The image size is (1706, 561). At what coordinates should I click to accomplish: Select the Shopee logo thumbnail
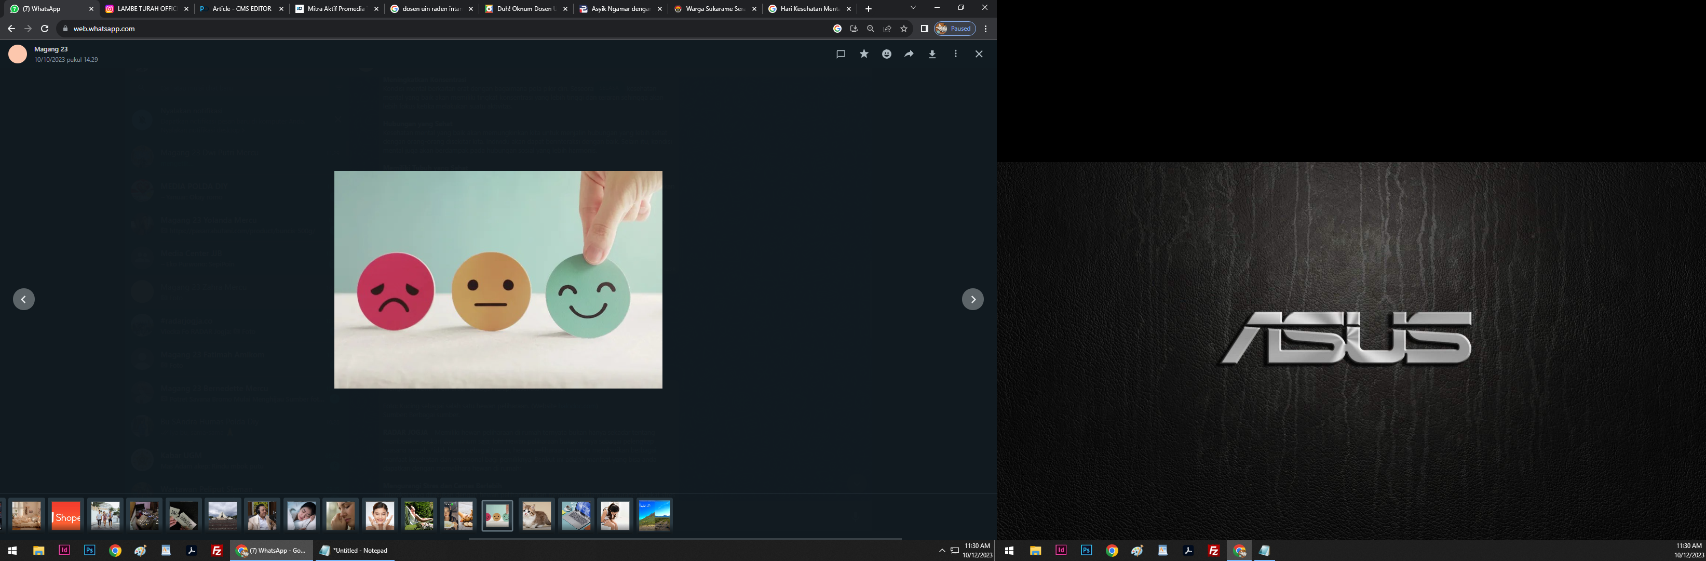[66, 515]
